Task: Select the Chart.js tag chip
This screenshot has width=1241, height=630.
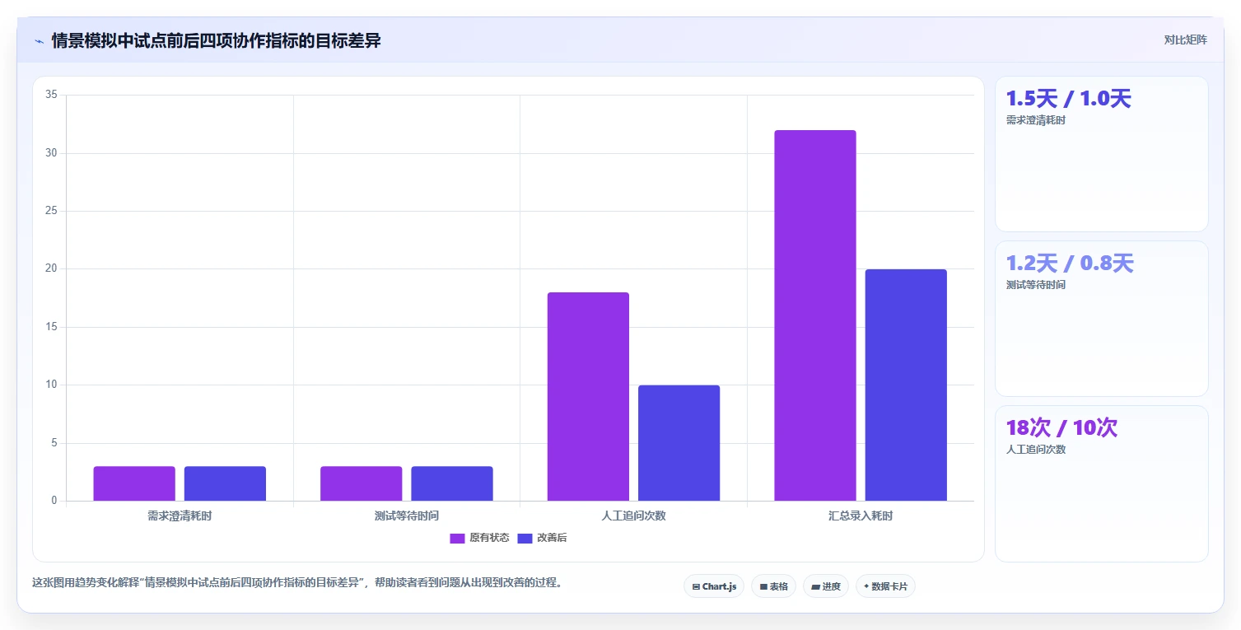Action: pyautogui.click(x=714, y=586)
